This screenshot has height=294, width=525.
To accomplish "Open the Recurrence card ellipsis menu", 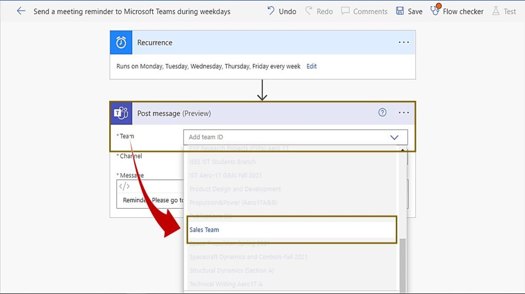I will tap(403, 42).
